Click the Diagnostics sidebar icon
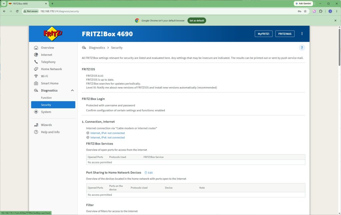This screenshot has width=341, height=215. [36, 90]
